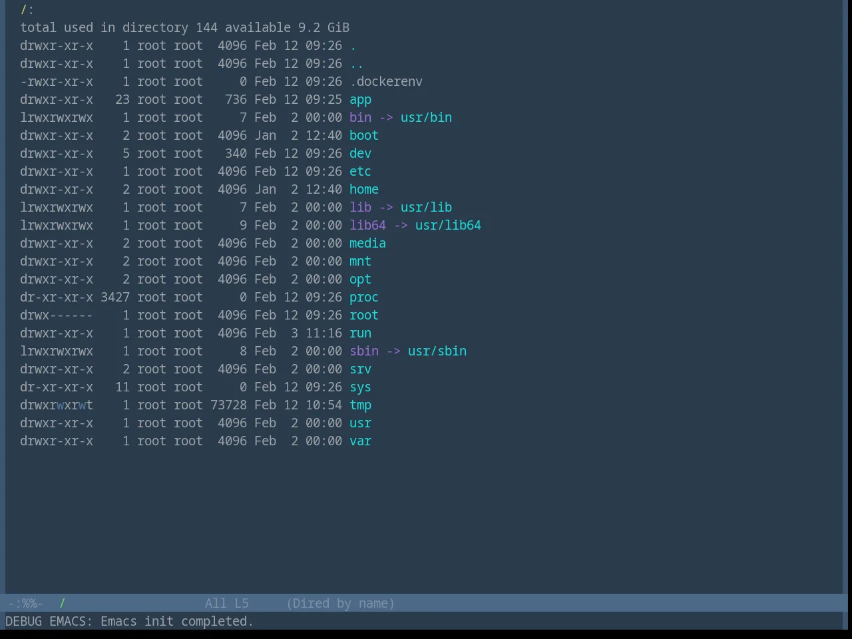Select the .dockerenv file
This screenshot has height=639, width=852.
(x=386, y=82)
